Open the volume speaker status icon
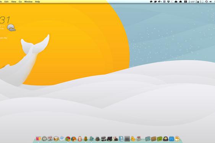This screenshot has width=215, height=143. coord(210,2)
